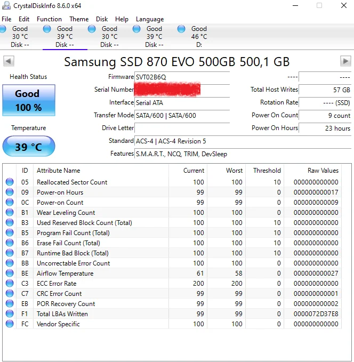Select the first disk tab at 30 °C
The width and height of the screenshot is (354, 362).
point(19,36)
